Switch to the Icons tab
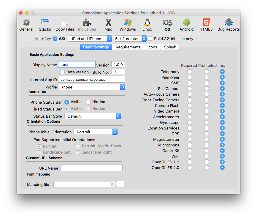 [x=152, y=47]
